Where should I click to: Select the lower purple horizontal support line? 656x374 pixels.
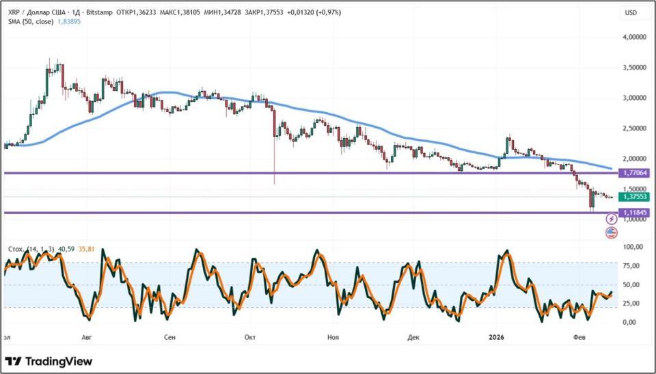click(273, 213)
